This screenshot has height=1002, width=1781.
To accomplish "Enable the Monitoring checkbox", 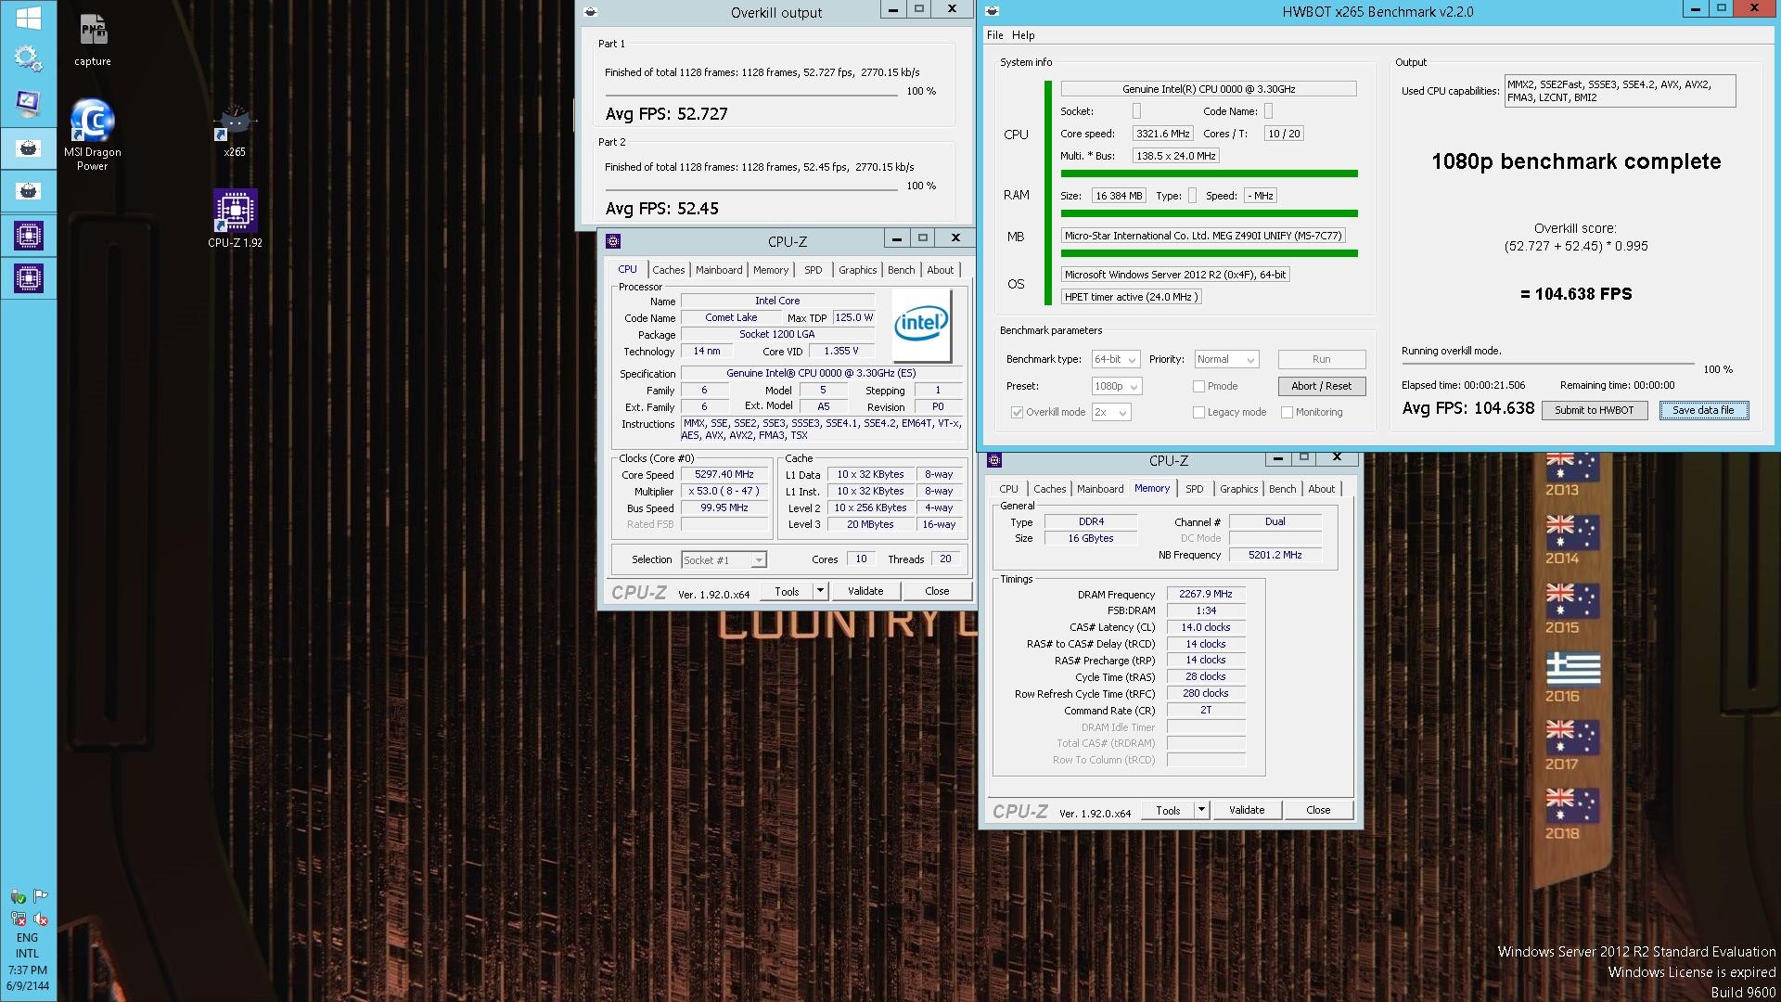I will 1287,412.
